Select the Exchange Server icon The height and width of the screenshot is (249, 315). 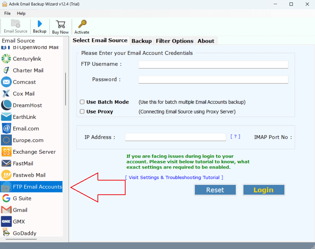pyautogui.click(x=6, y=152)
